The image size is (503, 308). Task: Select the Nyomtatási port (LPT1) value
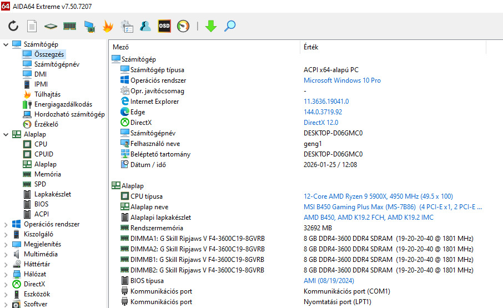tap(338, 302)
